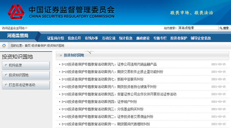Click 首页 in the breadcrumb
Viewport: 231px width, 128px height.
(x=27, y=46)
